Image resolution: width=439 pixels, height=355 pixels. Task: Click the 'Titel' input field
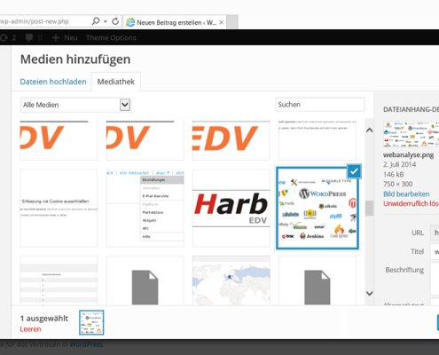[435, 251]
